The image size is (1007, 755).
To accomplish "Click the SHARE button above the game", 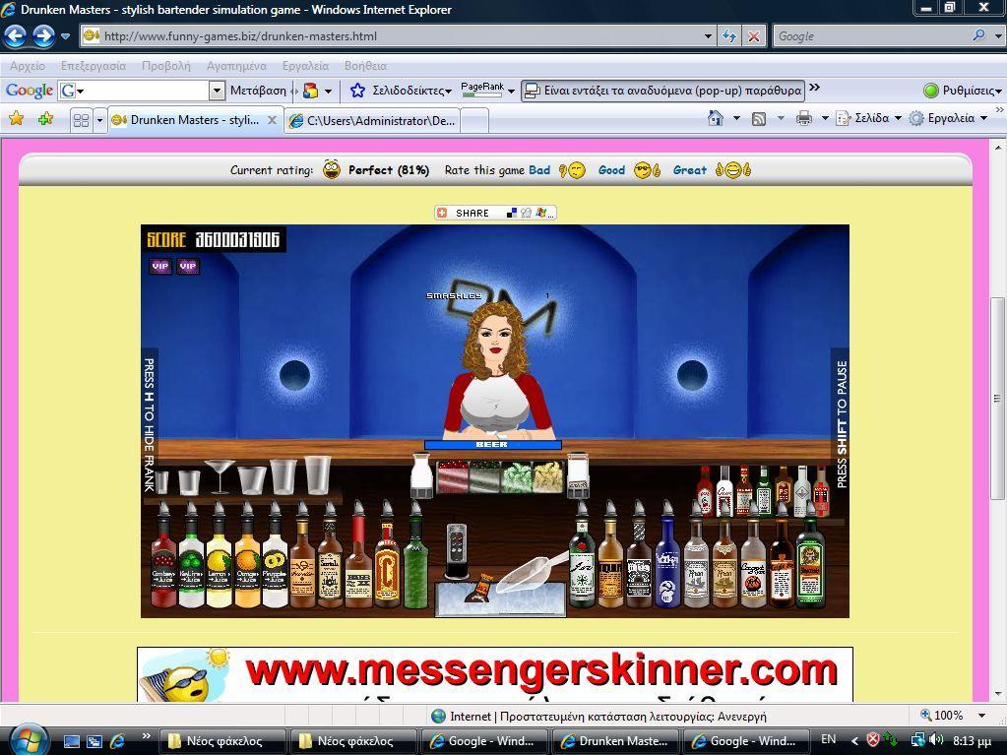I will tap(495, 213).
